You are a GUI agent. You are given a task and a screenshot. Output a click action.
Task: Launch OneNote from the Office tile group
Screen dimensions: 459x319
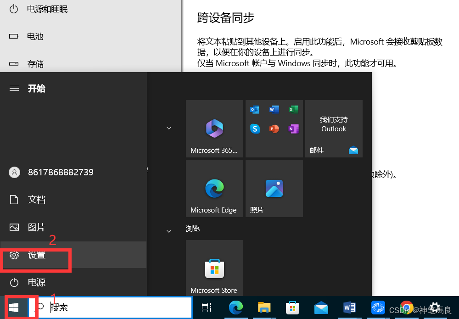[293, 129]
